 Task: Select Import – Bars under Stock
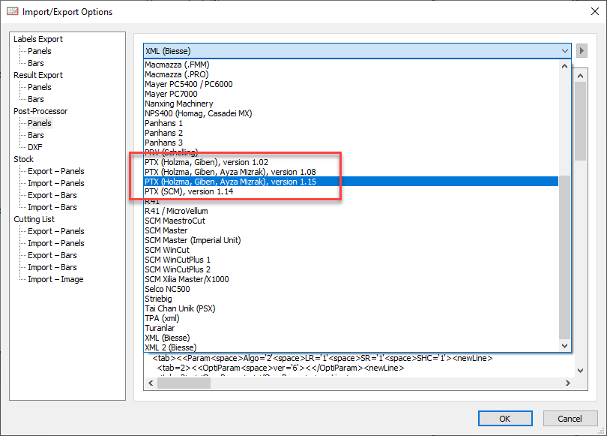(52, 207)
